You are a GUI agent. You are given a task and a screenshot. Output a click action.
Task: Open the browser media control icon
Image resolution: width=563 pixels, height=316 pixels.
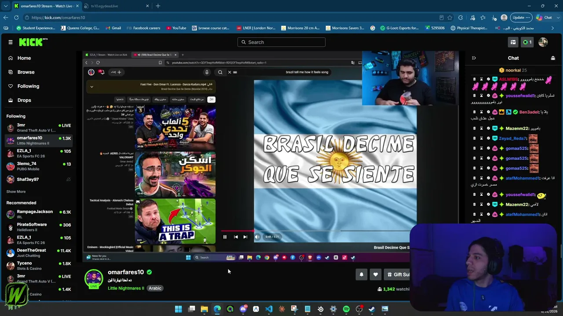click(x=472, y=18)
